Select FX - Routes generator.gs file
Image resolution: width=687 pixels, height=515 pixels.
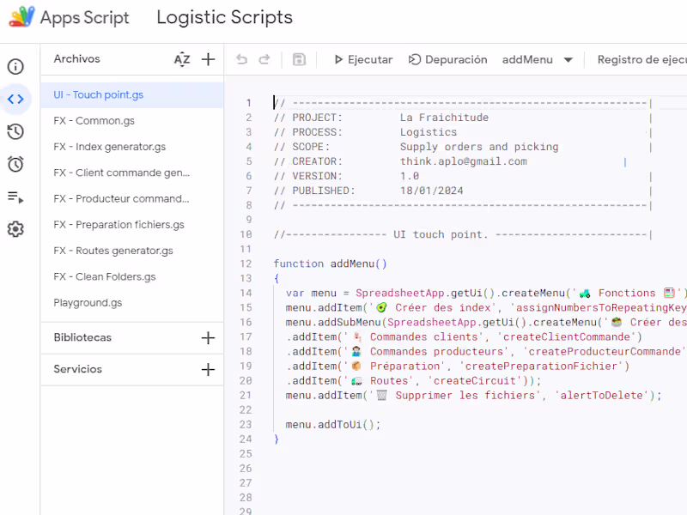pos(113,251)
